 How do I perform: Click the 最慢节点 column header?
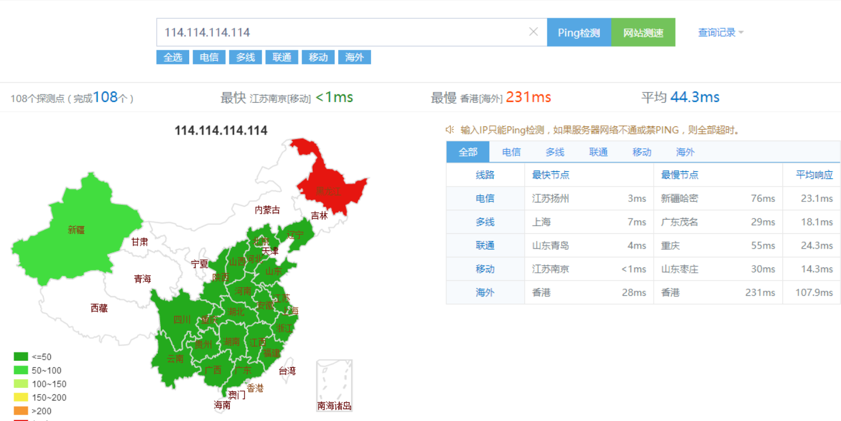[718, 175]
